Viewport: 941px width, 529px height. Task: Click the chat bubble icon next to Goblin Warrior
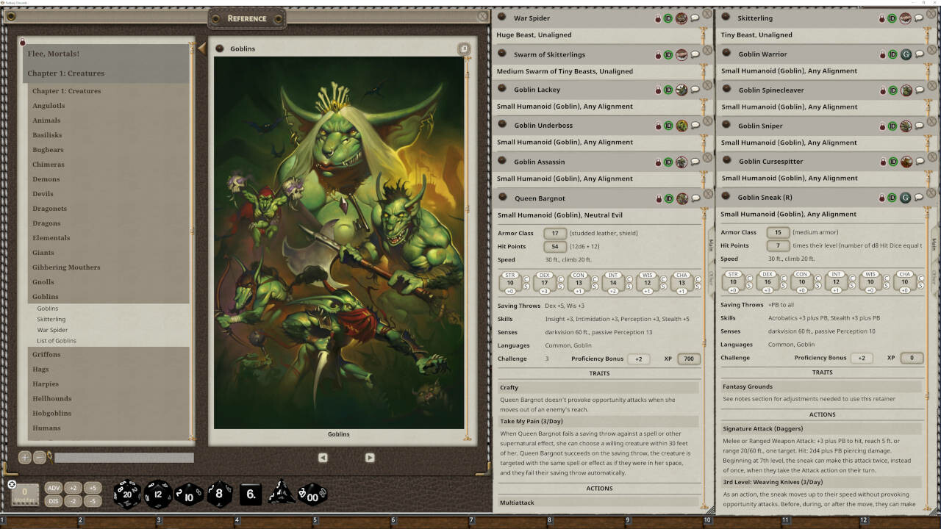pos(919,54)
